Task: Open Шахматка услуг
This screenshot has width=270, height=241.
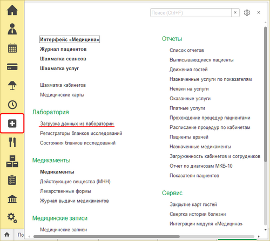Action: point(59,68)
